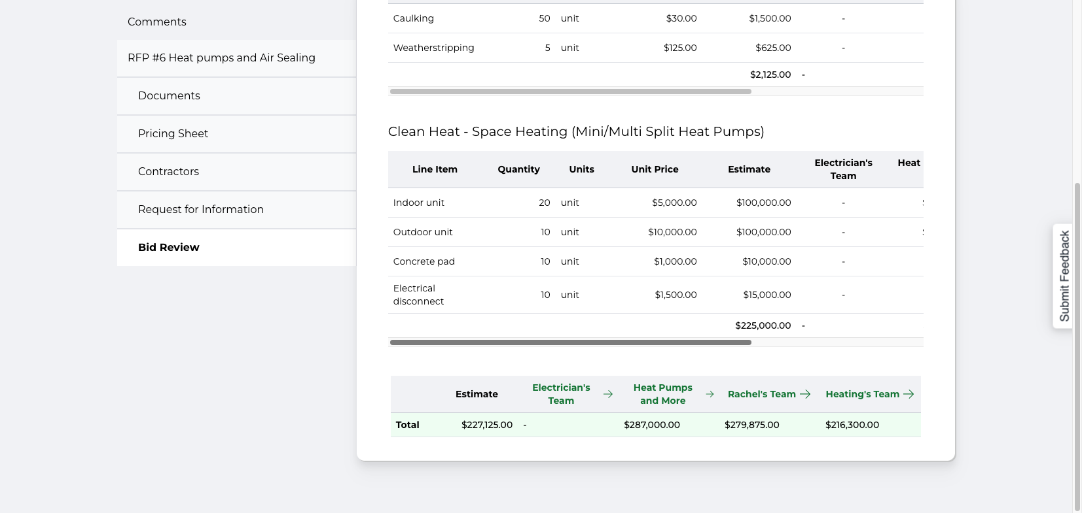Select the Indoor unit row label
Screen dimensions: 1082x513
(418, 203)
